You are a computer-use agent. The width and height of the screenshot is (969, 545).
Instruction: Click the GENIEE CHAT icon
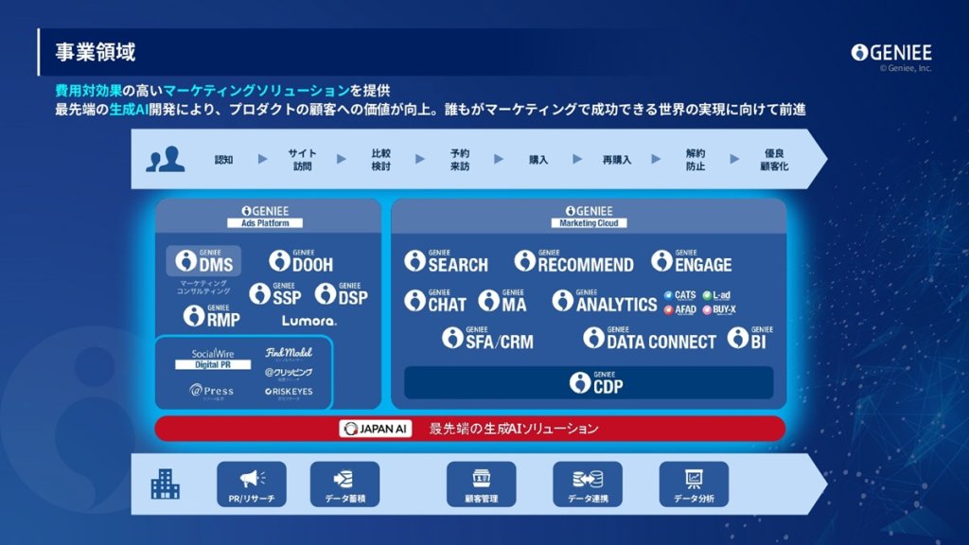415,300
